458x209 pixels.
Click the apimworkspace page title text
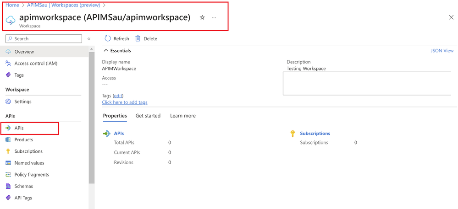tap(105, 17)
